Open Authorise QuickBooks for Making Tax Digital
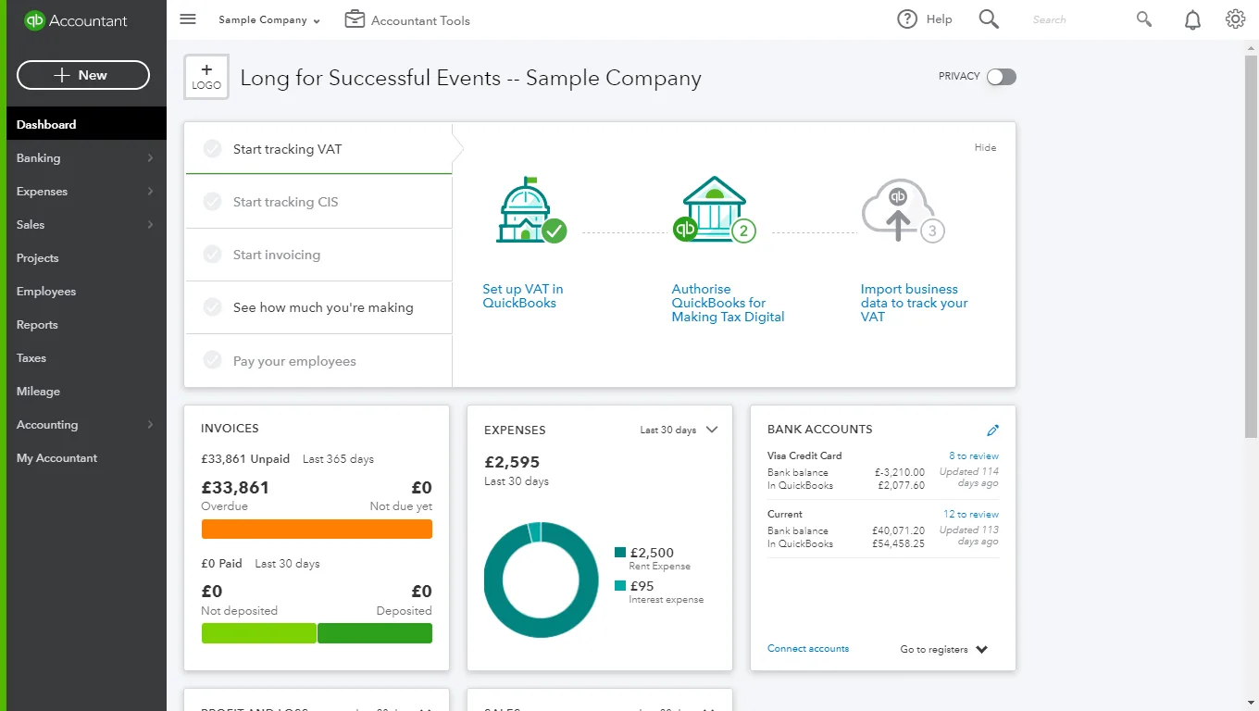This screenshot has height=711, width=1259. pos(728,303)
